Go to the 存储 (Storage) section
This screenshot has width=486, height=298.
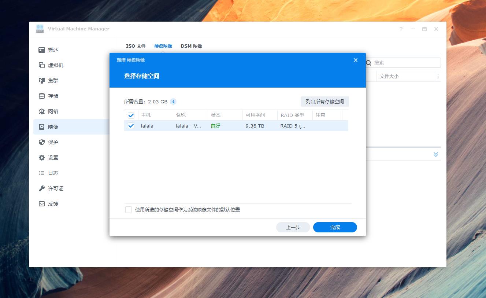tap(52, 96)
